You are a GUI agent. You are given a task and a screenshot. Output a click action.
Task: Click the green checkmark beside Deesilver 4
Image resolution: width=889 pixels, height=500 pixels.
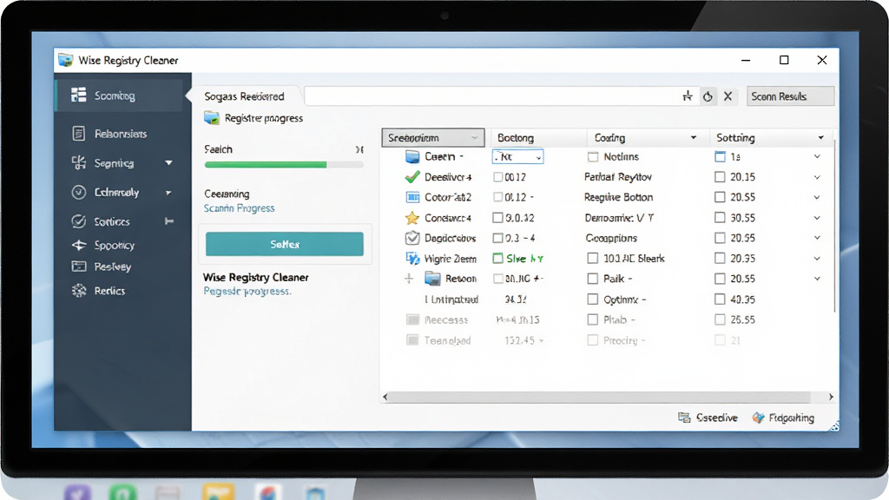pos(412,177)
